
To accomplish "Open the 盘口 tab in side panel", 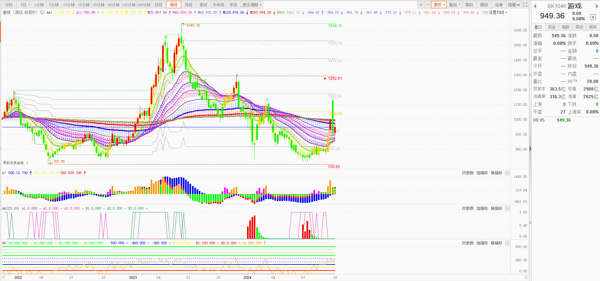I will click(538, 27).
